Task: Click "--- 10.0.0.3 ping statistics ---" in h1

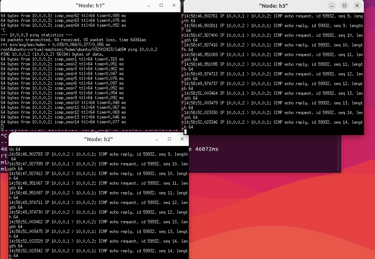Action: (x=36, y=35)
